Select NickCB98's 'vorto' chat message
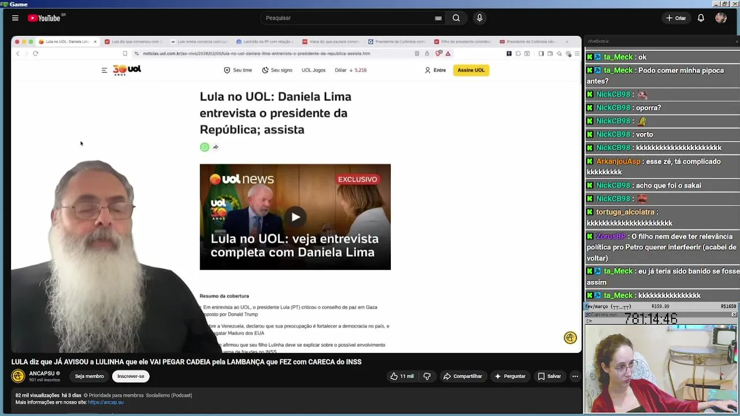740x416 pixels. (662, 134)
